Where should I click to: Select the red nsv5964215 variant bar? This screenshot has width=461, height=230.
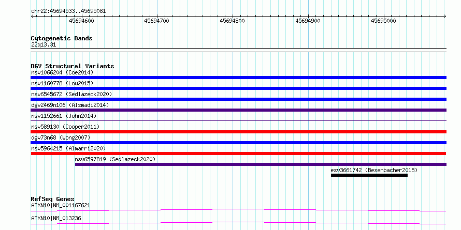(238, 154)
